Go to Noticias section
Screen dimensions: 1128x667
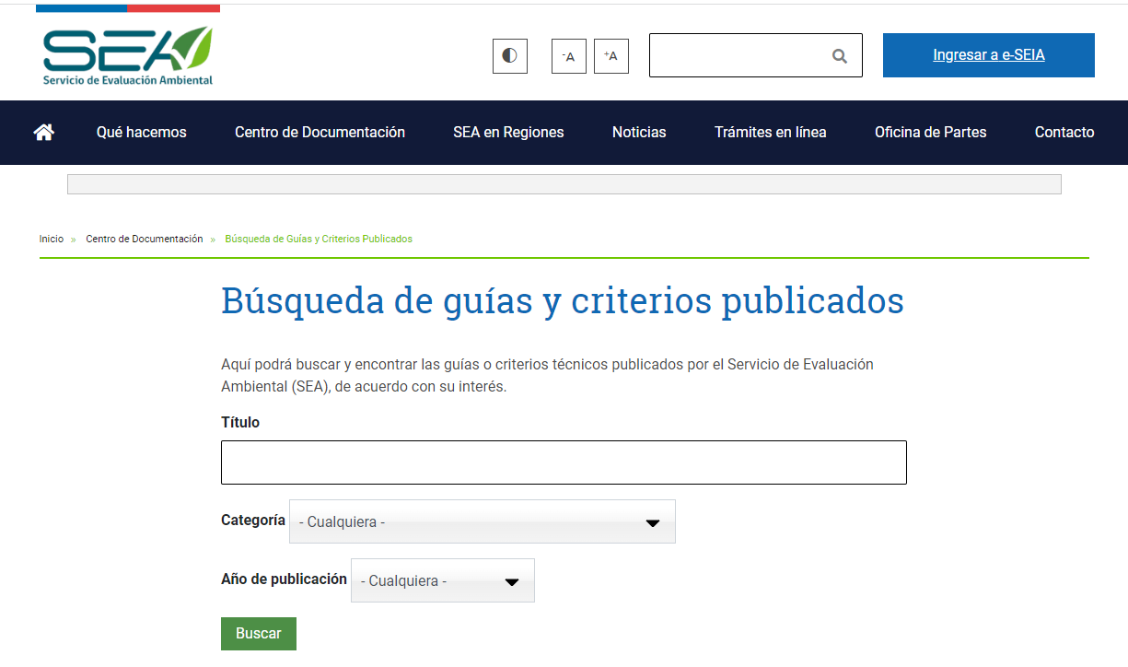pos(639,133)
